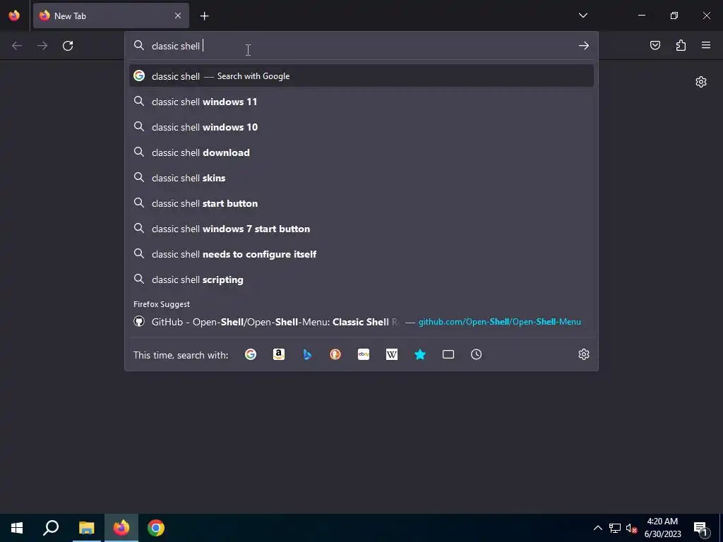Open New Tab personalization settings gear
This screenshot has width=723, height=542.
tap(701, 82)
